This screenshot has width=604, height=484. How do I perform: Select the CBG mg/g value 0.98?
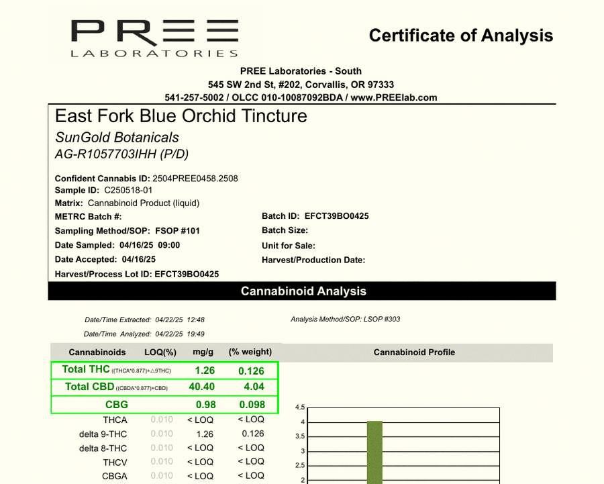point(206,405)
